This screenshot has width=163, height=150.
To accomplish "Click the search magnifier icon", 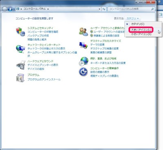I will pyautogui.click(x=152, y=9).
